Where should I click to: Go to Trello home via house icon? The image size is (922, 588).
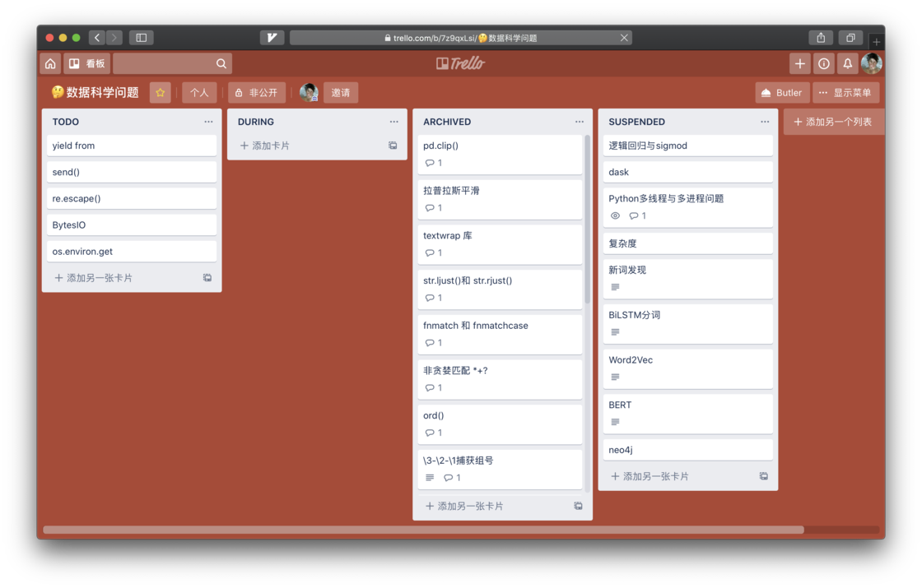[50, 63]
